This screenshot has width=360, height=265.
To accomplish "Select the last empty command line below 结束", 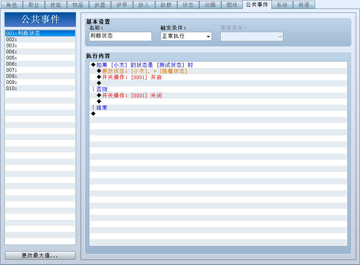I will point(218,114).
